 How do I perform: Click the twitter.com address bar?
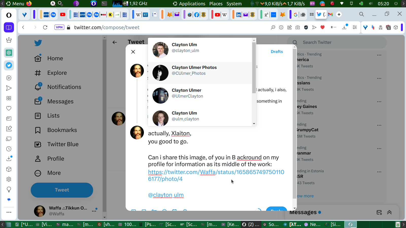click(x=107, y=27)
